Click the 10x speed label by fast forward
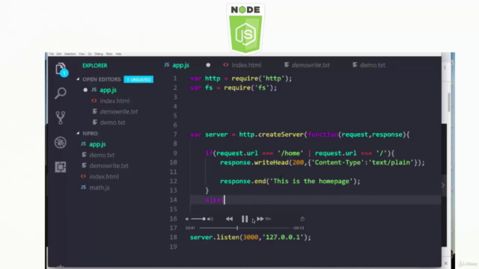Screen dimensions: 479x269 pos(268,219)
